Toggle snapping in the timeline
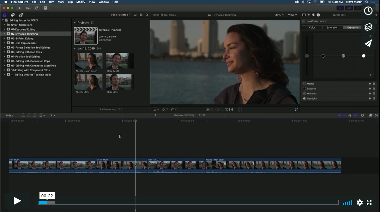This screenshot has width=380, height=212. (355, 115)
